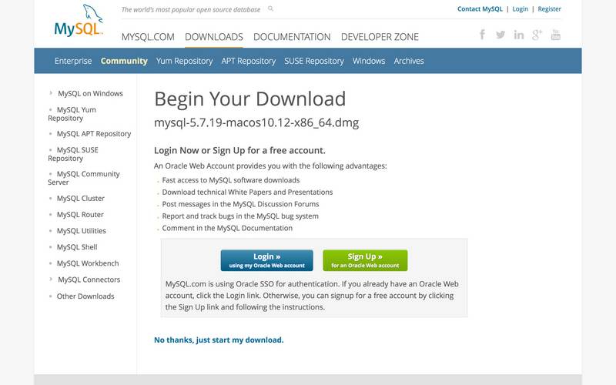Open the Archives tab

409,61
